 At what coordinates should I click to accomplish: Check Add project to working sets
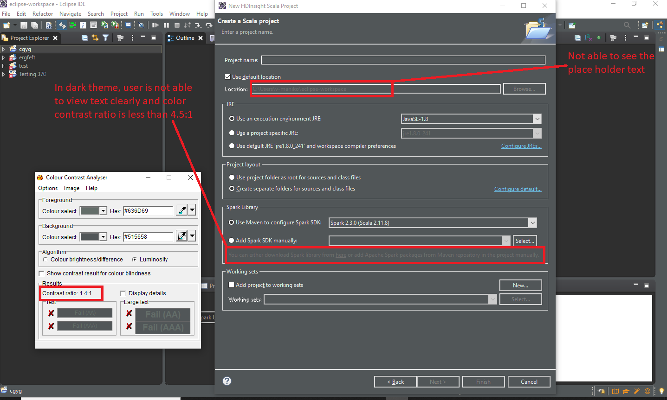231,285
